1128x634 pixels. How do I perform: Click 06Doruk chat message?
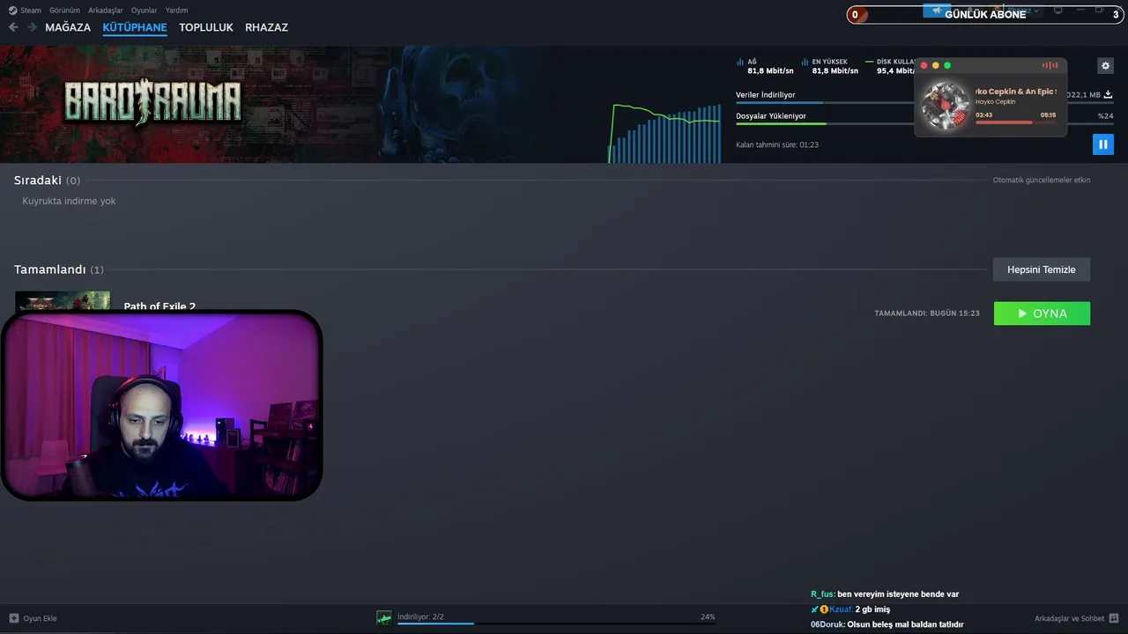(x=887, y=624)
